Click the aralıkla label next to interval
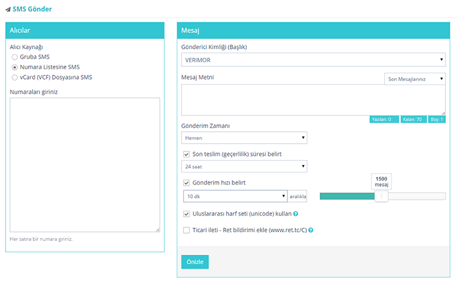Screen dimensions: 458x284 click(x=298, y=196)
